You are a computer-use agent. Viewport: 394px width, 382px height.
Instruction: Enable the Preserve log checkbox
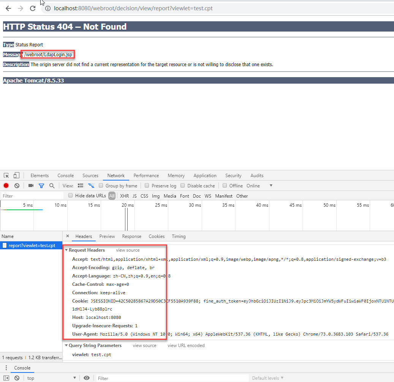point(147,186)
